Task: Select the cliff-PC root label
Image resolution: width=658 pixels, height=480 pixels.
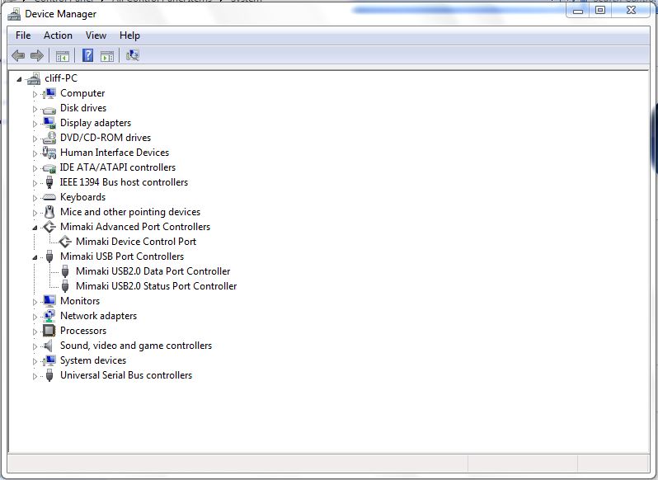Action: click(x=61, y=78)
